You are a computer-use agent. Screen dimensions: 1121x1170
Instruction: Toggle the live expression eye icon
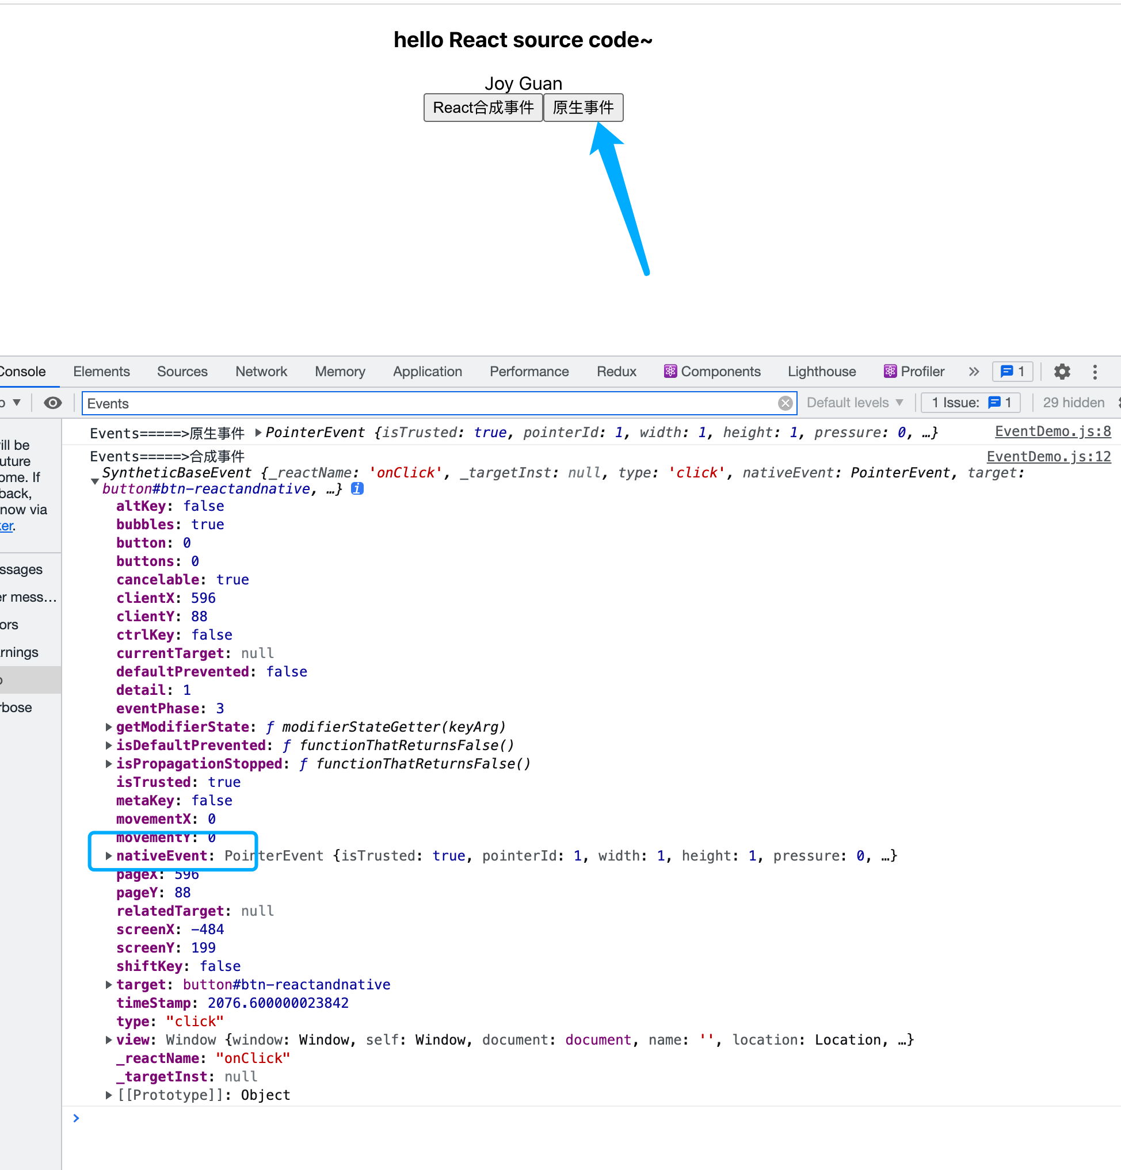tap(52, 403)
